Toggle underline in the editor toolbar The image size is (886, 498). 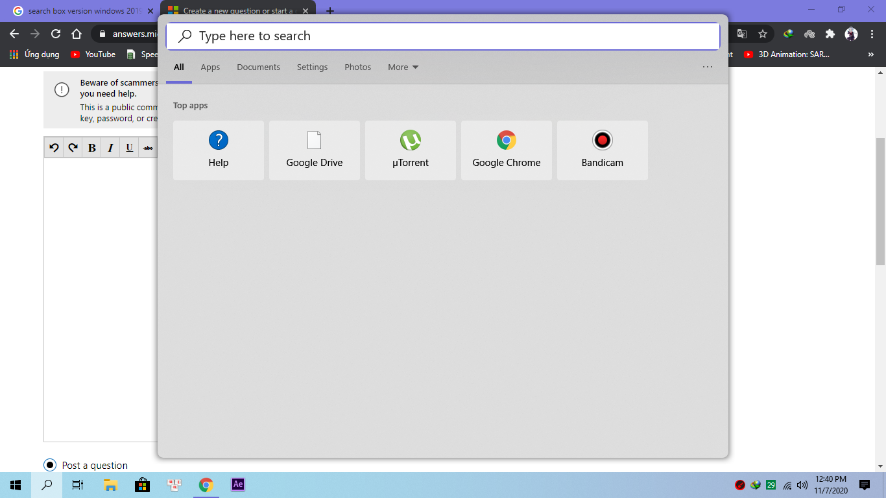[130, 148]
